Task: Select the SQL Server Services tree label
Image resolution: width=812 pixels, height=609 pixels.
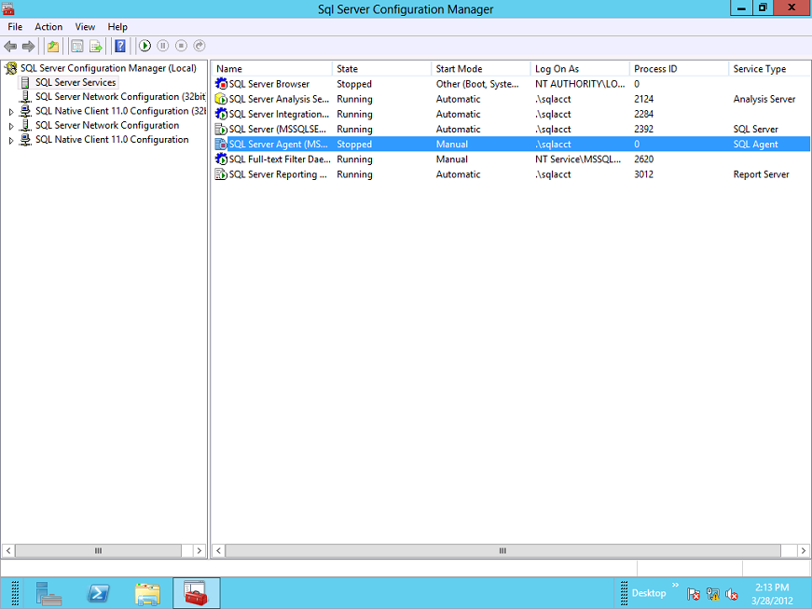Action: pyautogui.click(x=76, y=82)
